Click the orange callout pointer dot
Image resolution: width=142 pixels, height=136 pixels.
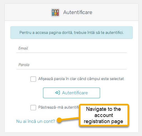pyautogui.click(x=59, y=120)
